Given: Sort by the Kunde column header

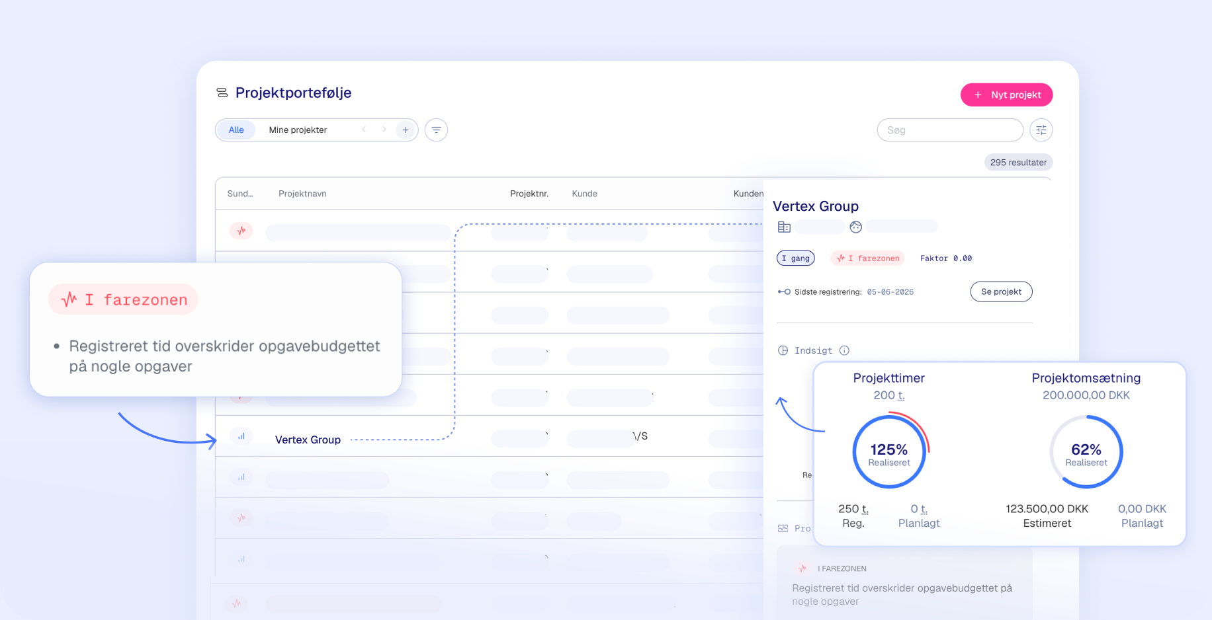Looking at the screenshot, I should [x=585, y=194].
